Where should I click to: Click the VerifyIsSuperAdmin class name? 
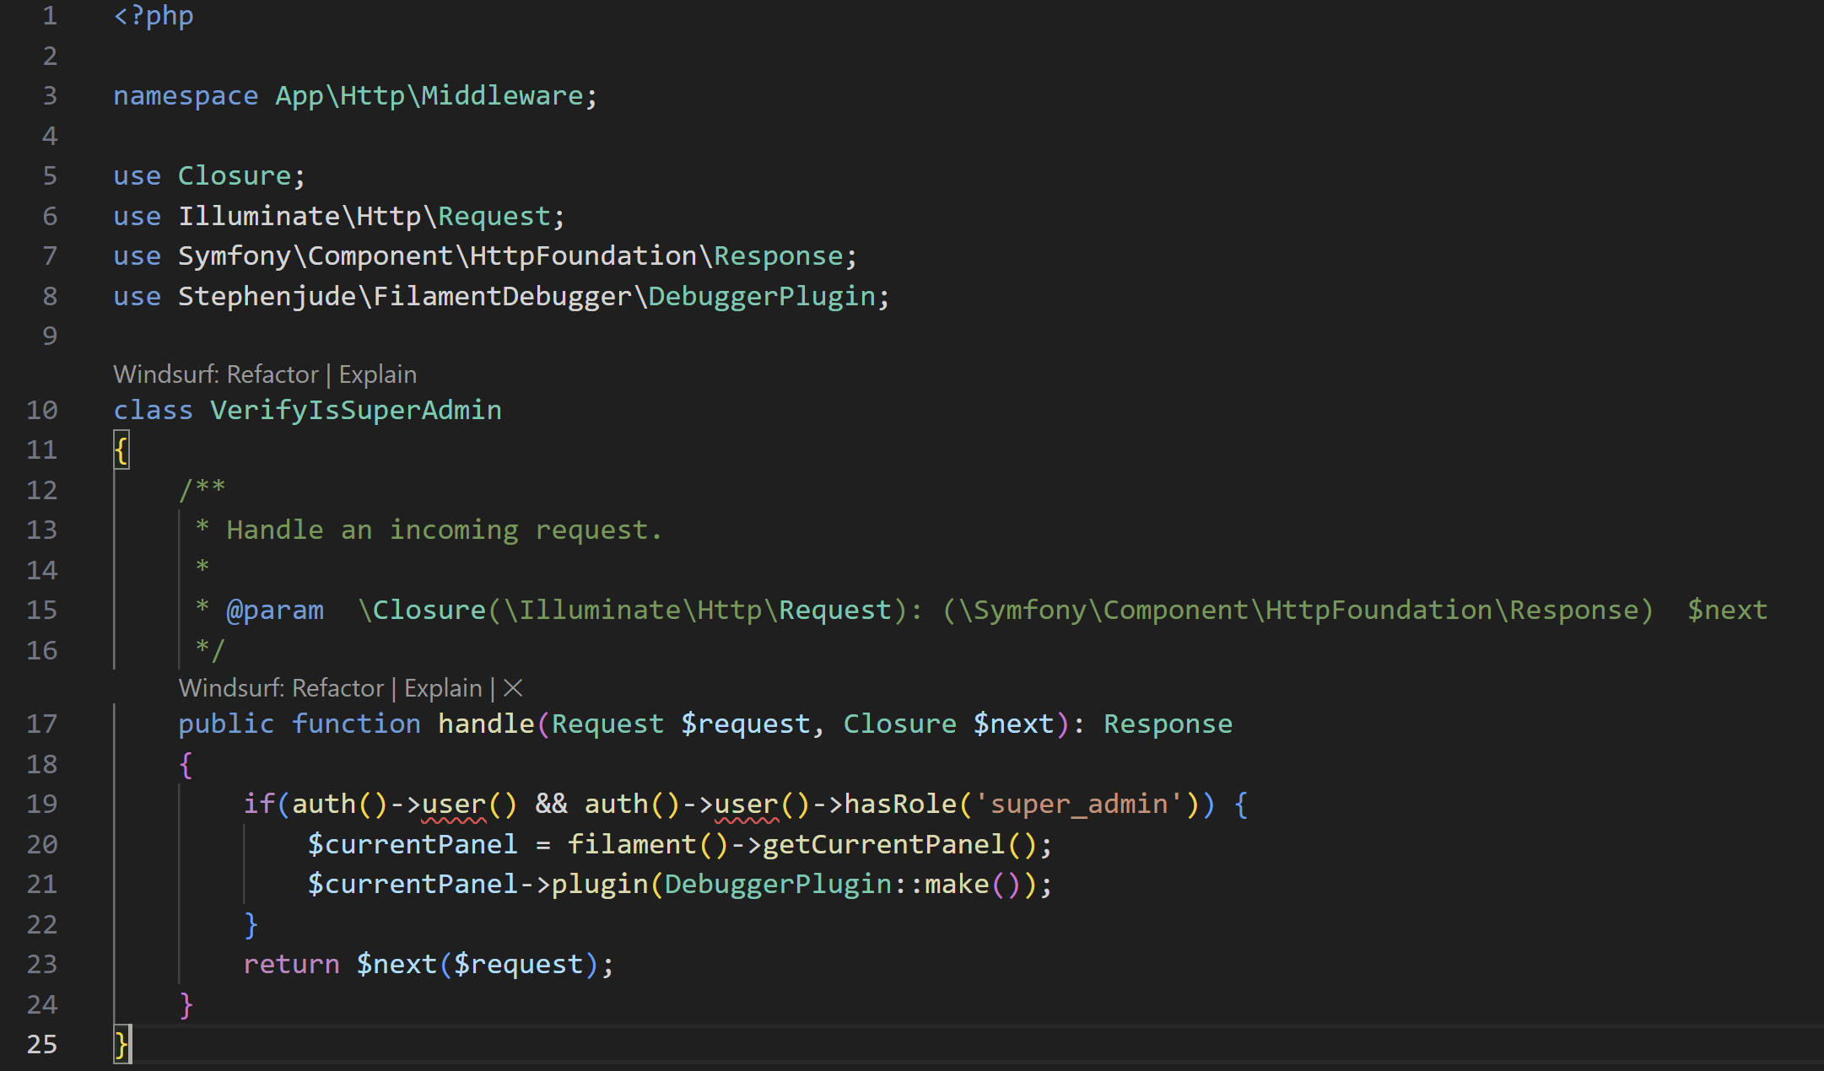click(355, 410)
